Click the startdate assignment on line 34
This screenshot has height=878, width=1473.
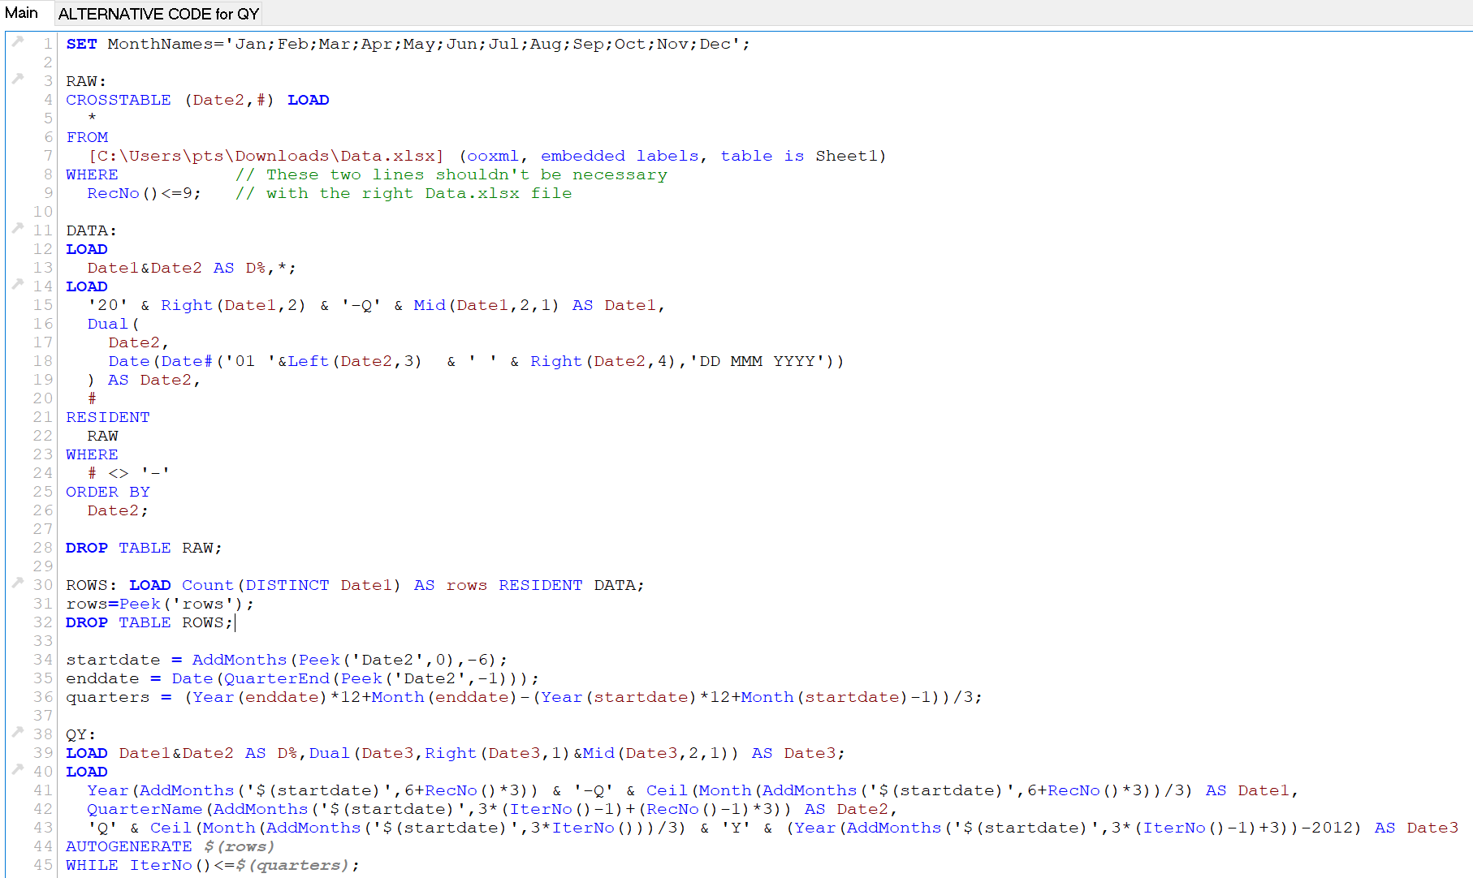(x=287, y=660)
